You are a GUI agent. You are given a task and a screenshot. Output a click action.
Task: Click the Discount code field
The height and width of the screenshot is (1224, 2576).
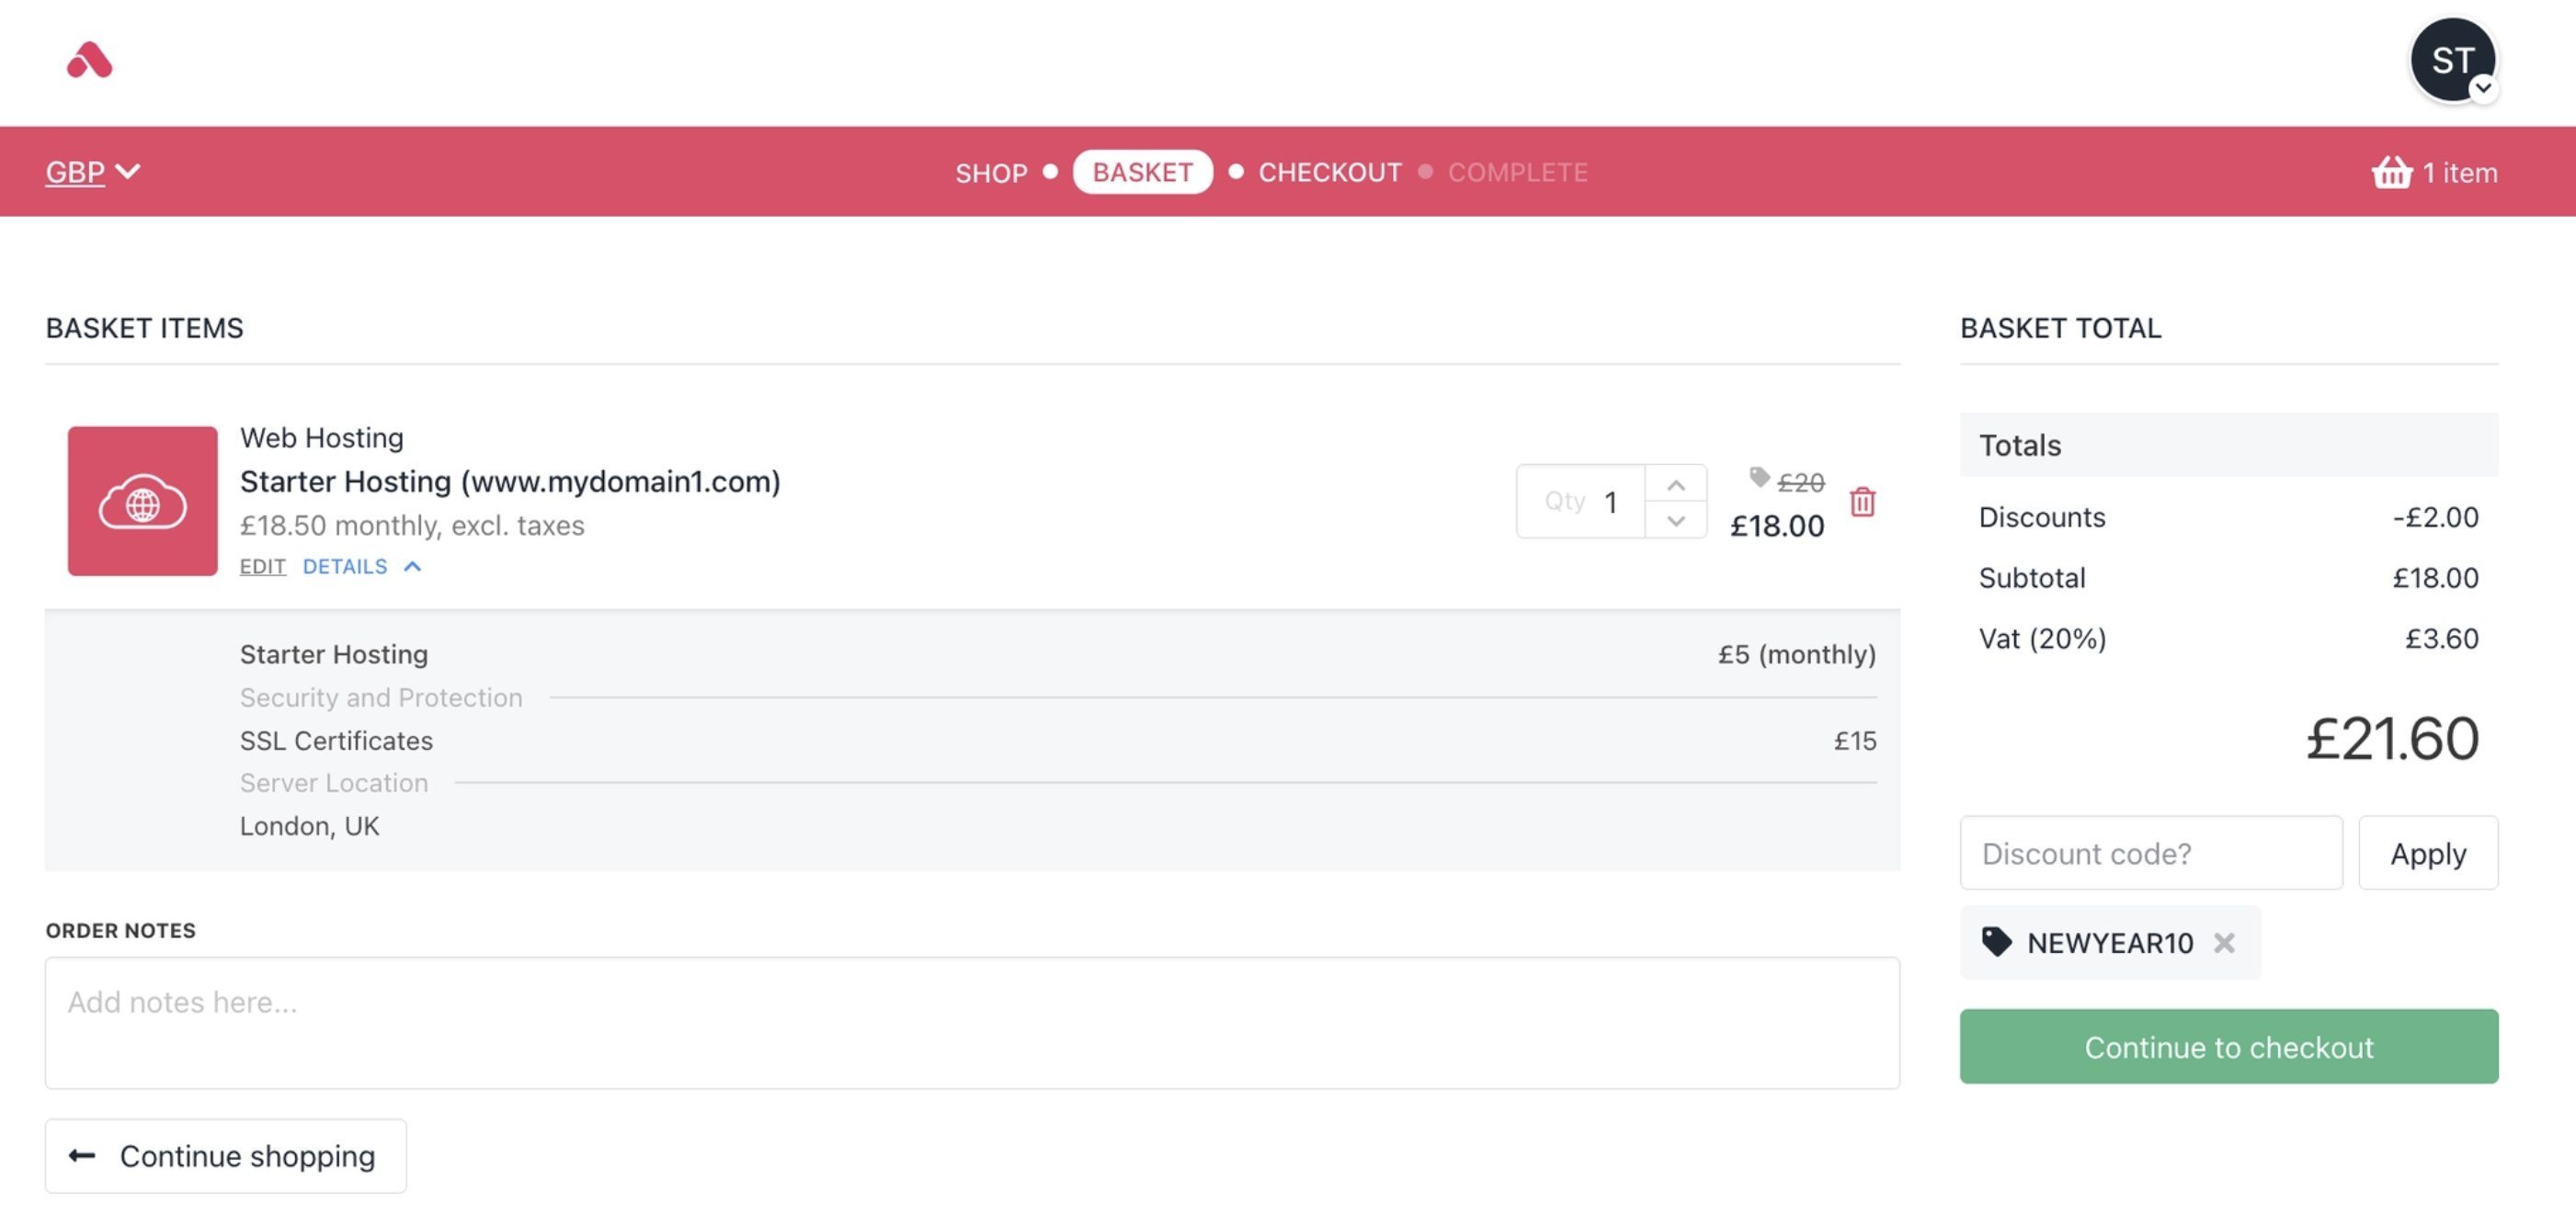(x=2150, y=854)
